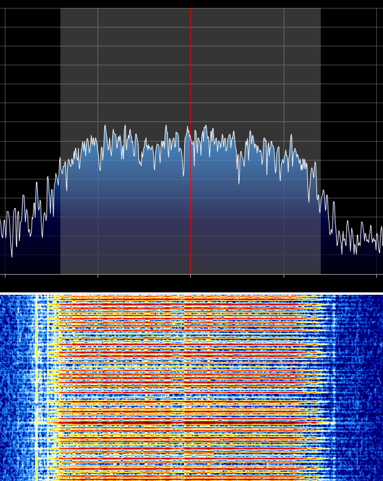Grab the left edge of the gray passband
This screenshot has height=481, width=383.
click(x=60, y=92)
